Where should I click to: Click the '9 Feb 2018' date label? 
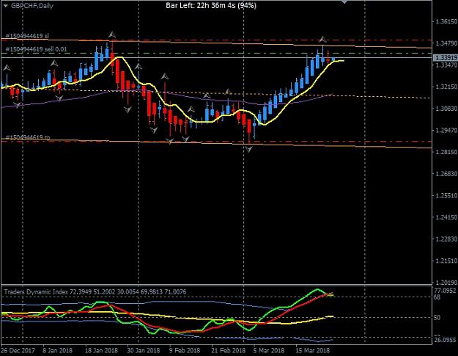point(185,350)
